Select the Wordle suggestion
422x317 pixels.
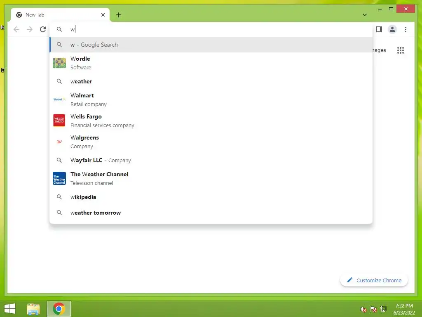coord(211,63)
